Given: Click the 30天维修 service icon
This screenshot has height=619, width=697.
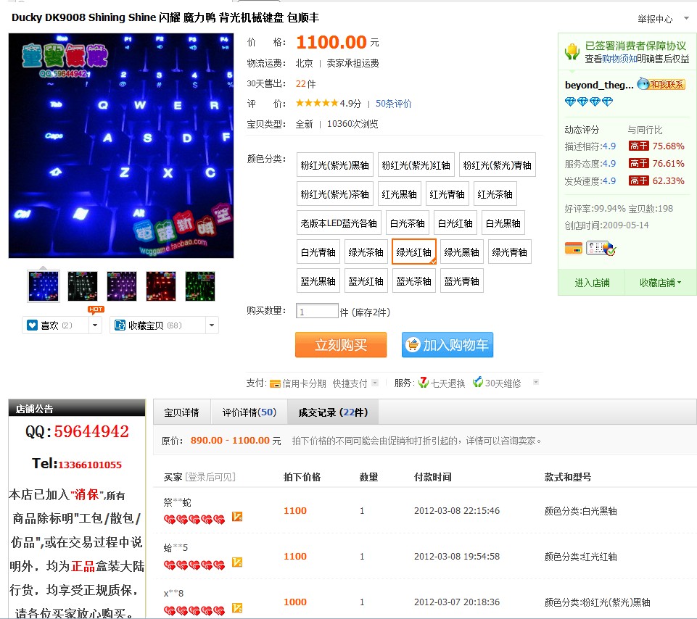Looking at the screenshot, I should pos(478,382).
